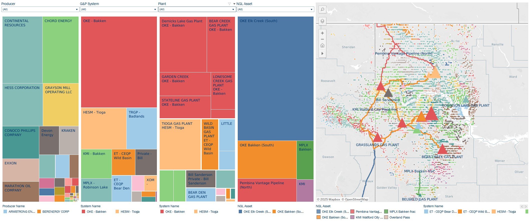
Task: Open the G&P System filter dropdown
Action: click(119, 9)
